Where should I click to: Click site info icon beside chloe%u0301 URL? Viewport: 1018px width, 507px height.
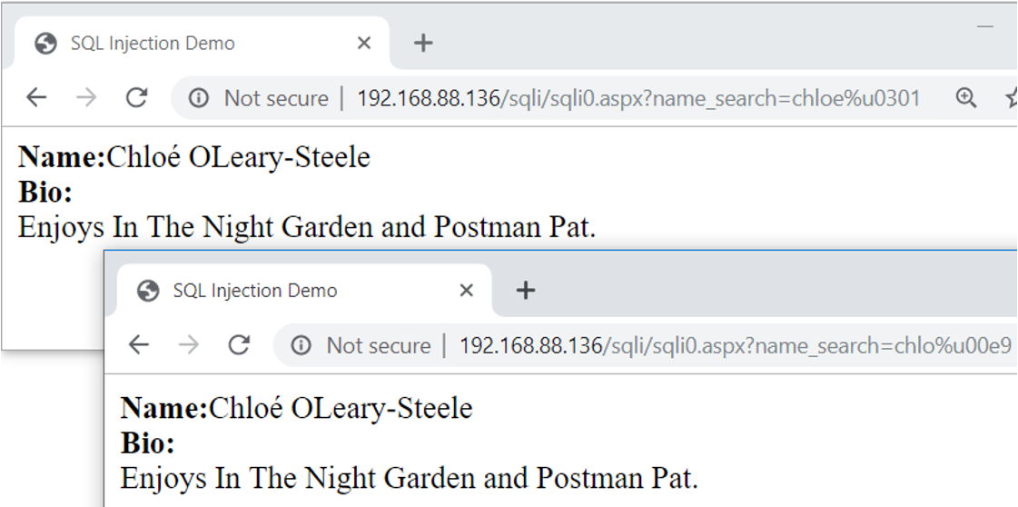pyautogui.click(x=199, y=98)
